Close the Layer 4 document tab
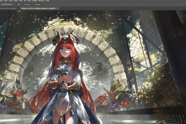Screen dimensions: 186x124 [18, 9]
